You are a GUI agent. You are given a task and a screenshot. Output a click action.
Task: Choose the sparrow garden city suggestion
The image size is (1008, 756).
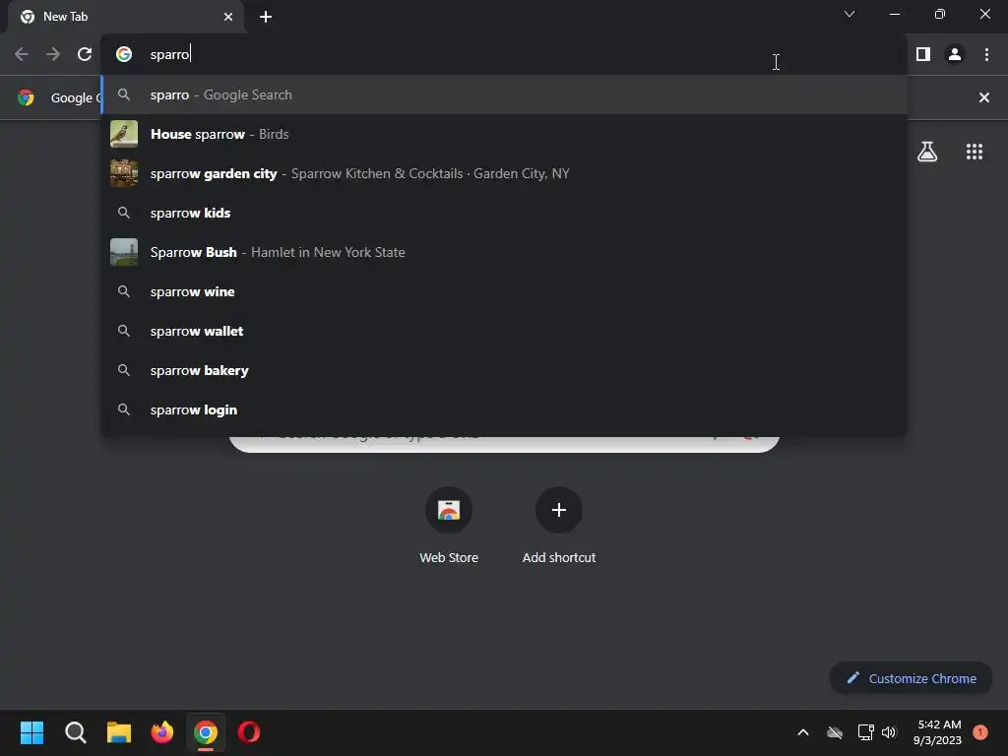click(504, 173)
